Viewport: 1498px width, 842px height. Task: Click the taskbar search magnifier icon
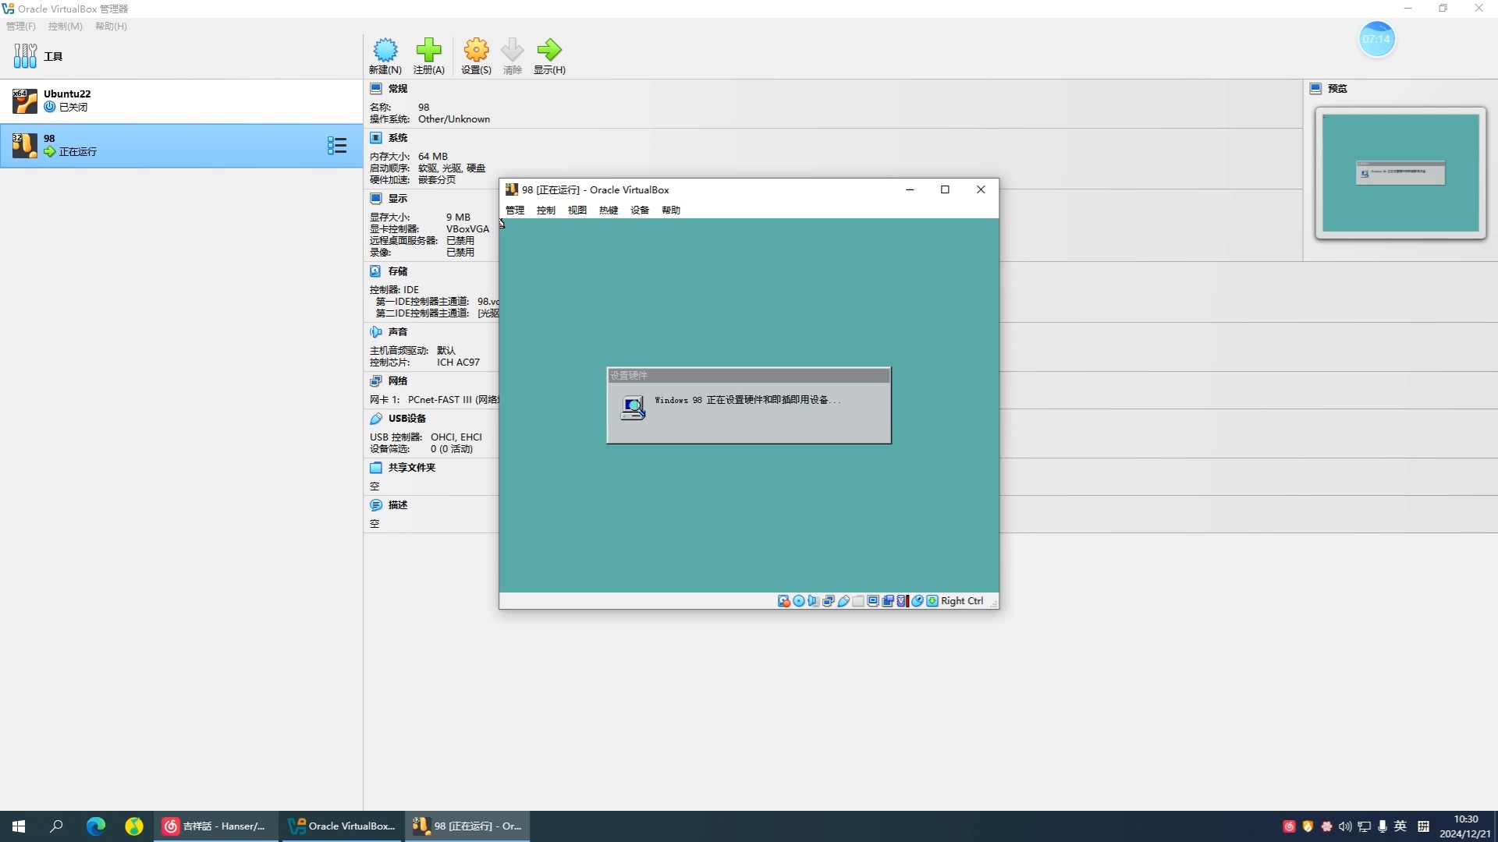pyautogui.click(x=56, y=826)
